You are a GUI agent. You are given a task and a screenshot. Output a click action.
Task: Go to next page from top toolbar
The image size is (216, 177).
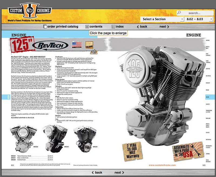[164, 26]
